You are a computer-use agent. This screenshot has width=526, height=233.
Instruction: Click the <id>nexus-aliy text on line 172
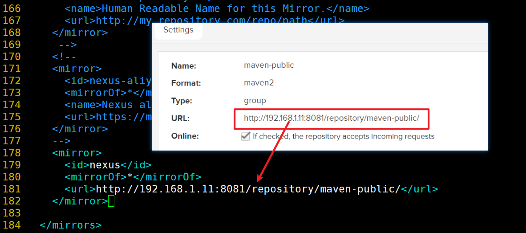(108, 81)
